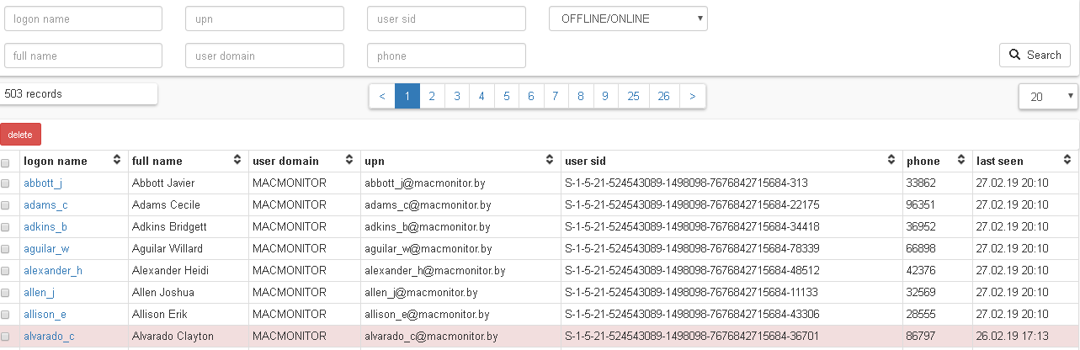Expand the 20 records-per-page dropdown
Image resolution: width=1080 pixels, height=350 pixels.
(x=1047, y=97)
